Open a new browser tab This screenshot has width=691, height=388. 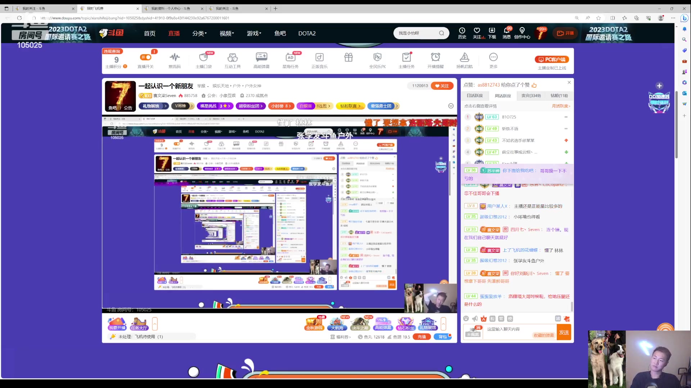(x=276, y=9)
